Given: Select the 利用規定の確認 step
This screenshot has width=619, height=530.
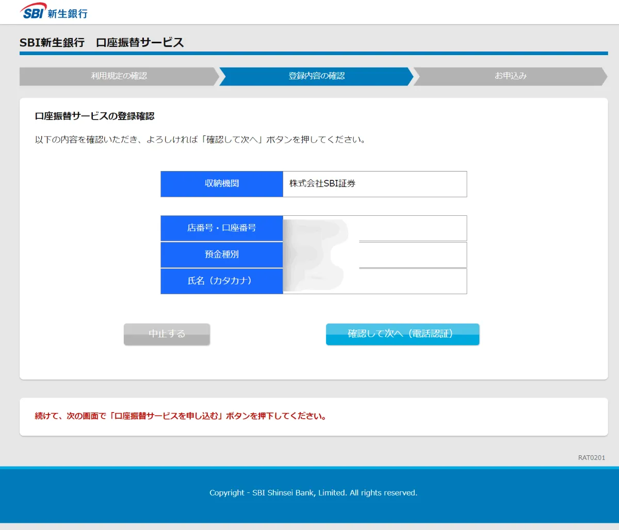Looking at the screenshot, I should click(119, 76).
